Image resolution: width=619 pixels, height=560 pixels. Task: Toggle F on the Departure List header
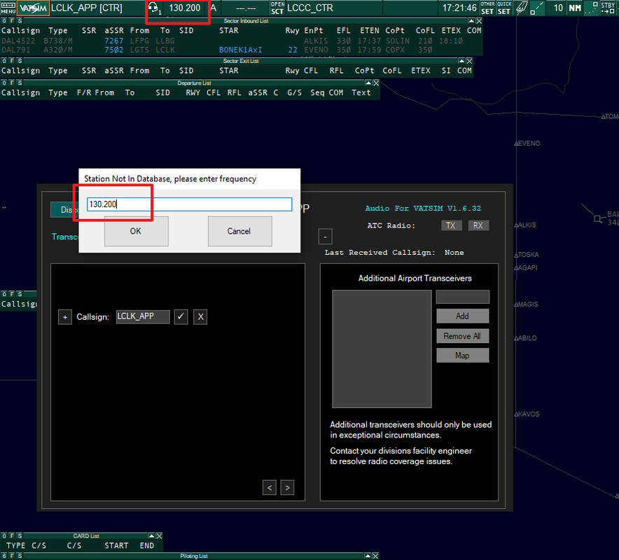point(12,83)
